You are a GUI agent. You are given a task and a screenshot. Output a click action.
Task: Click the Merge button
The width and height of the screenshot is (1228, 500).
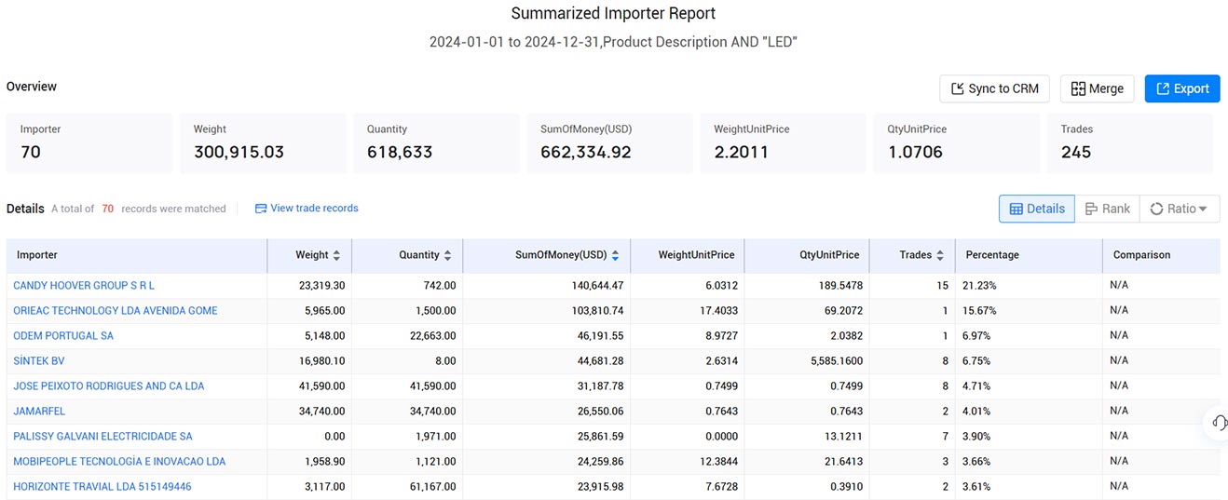1098,88
